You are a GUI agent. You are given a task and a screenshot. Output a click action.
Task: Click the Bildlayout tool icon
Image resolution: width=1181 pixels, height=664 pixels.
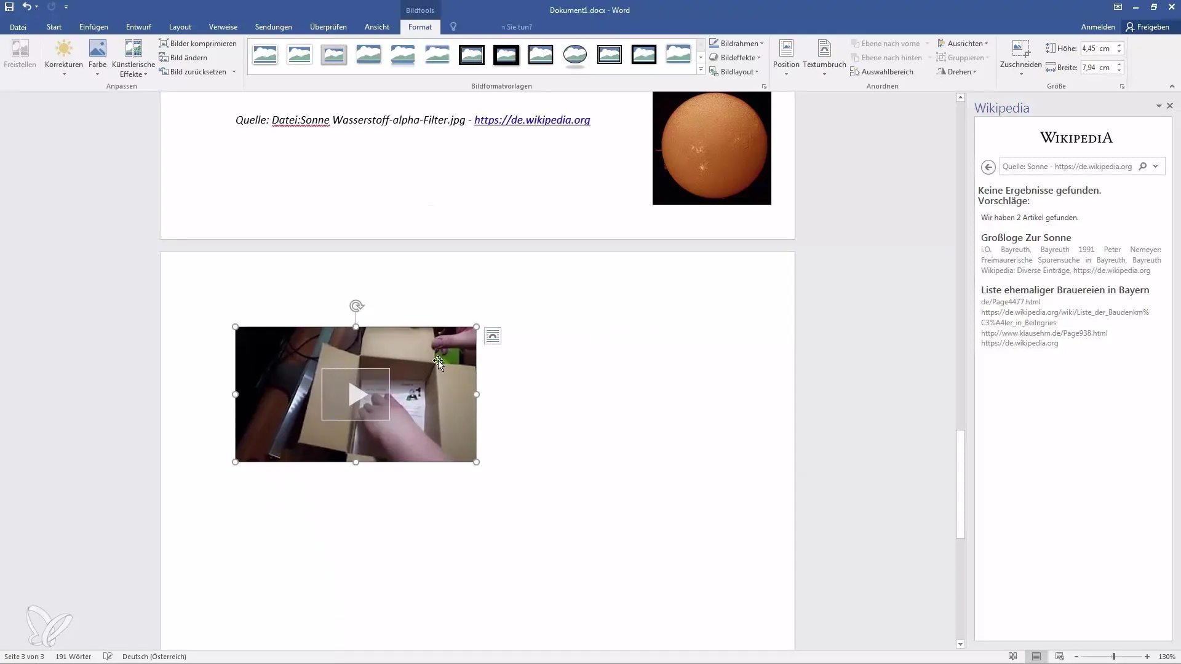pyautogui.click(x=714, y=72)
